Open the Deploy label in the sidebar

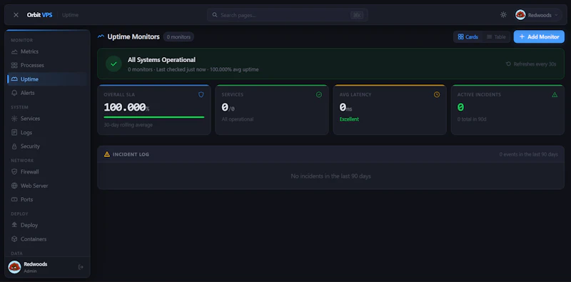pos(29,225)
